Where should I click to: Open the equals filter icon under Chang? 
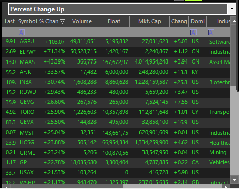174,32
